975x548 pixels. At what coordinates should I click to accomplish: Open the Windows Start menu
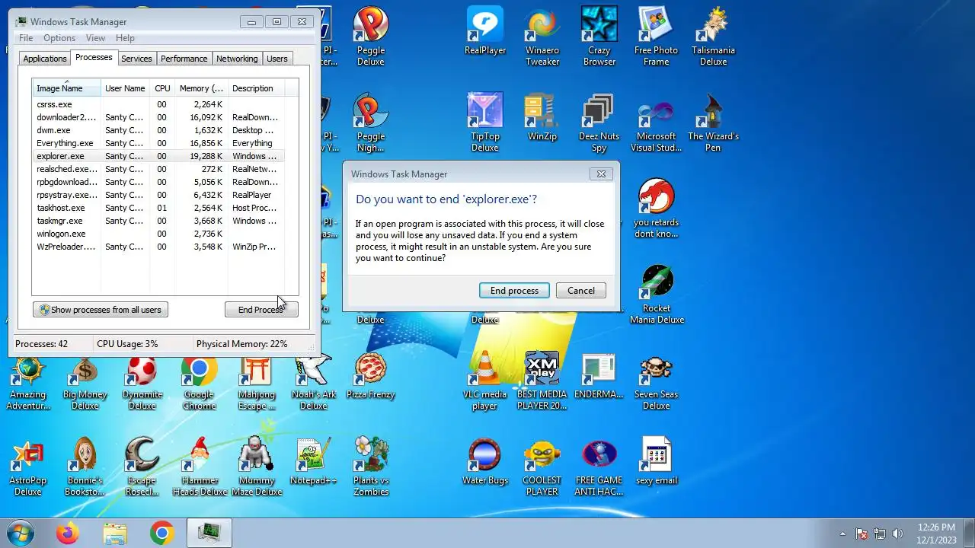(20, 533)
